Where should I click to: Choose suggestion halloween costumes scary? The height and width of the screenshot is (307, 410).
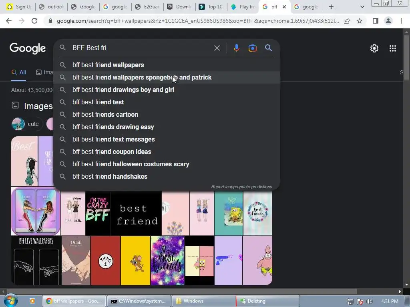167,164
